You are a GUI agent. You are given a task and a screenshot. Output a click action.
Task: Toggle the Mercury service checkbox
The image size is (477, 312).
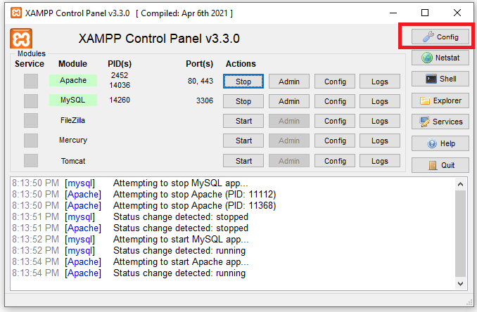[31, 141]
